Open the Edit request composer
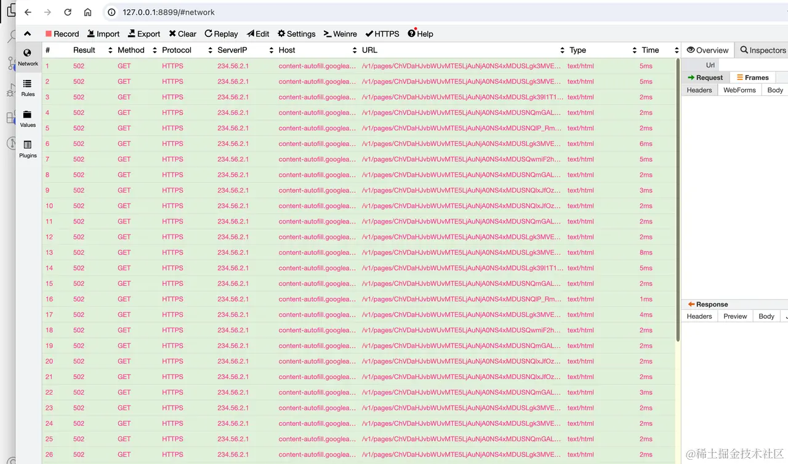The width and height of the screenshot is (788, 464). point(258,34)
